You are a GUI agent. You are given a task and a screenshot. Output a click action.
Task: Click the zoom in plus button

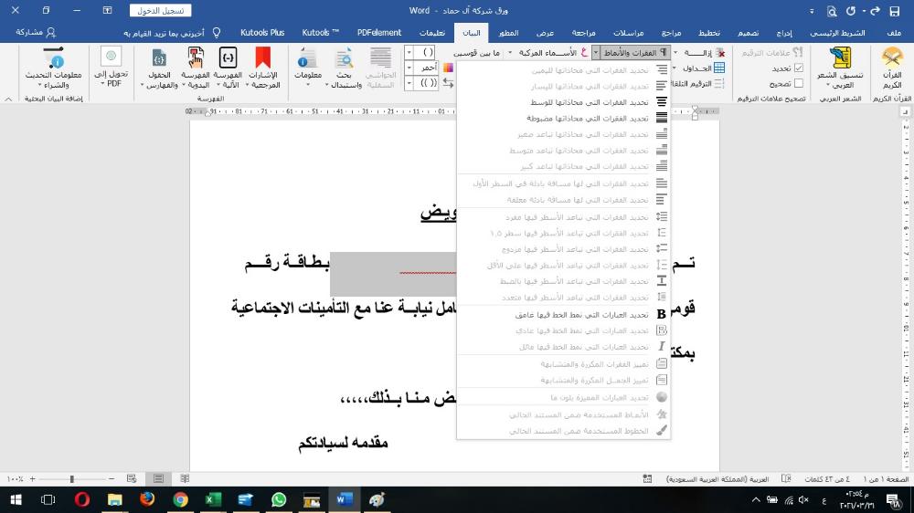[33, 478]
